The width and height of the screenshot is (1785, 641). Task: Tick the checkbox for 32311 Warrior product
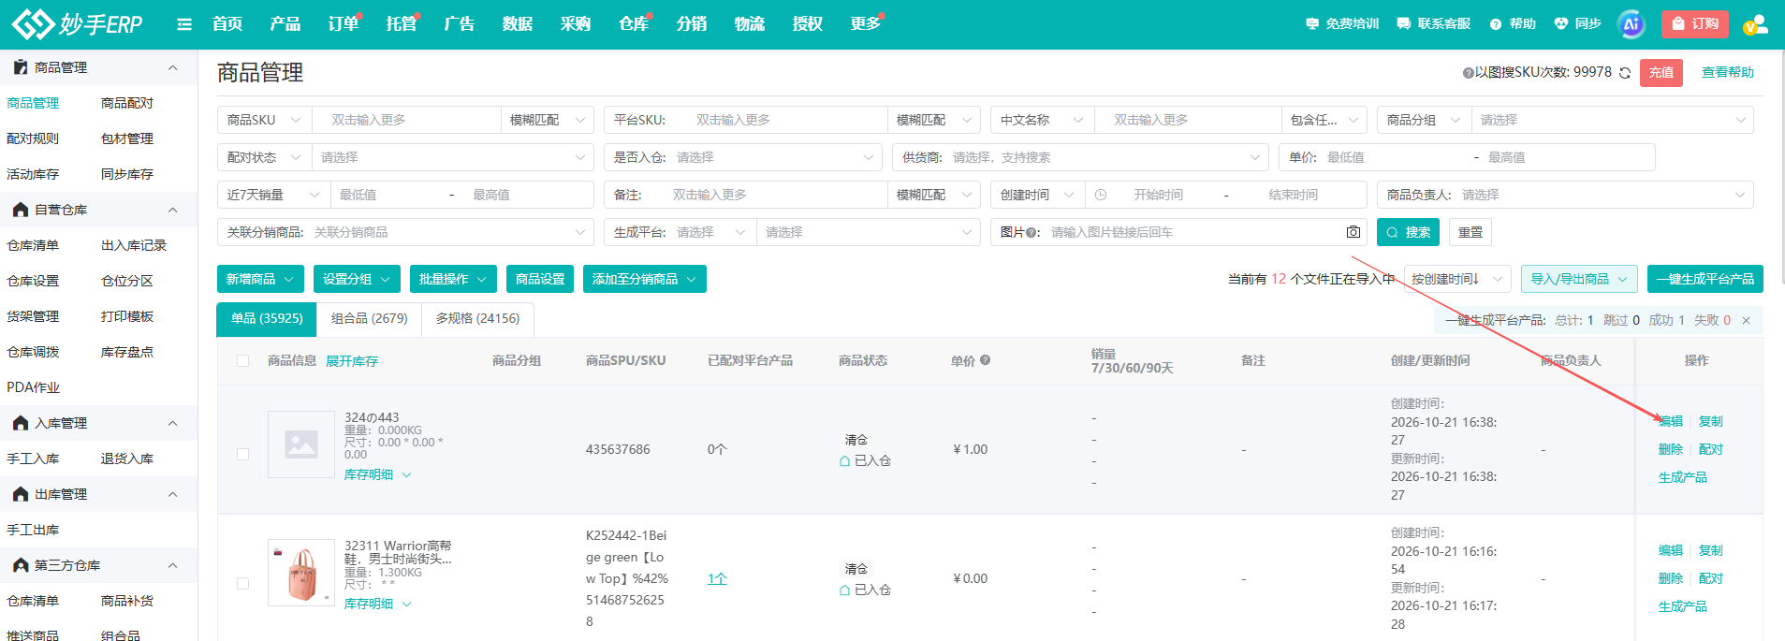pyautogui.click(x=243, y=583)
